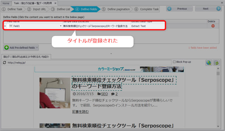Switch to the Home tab
The image size is (225, 131).
(x=6, y=3)
